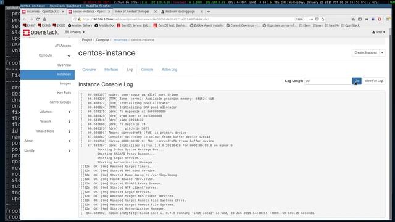Open the Firefox library icon

pyautogui.click(x=353, y=19)
